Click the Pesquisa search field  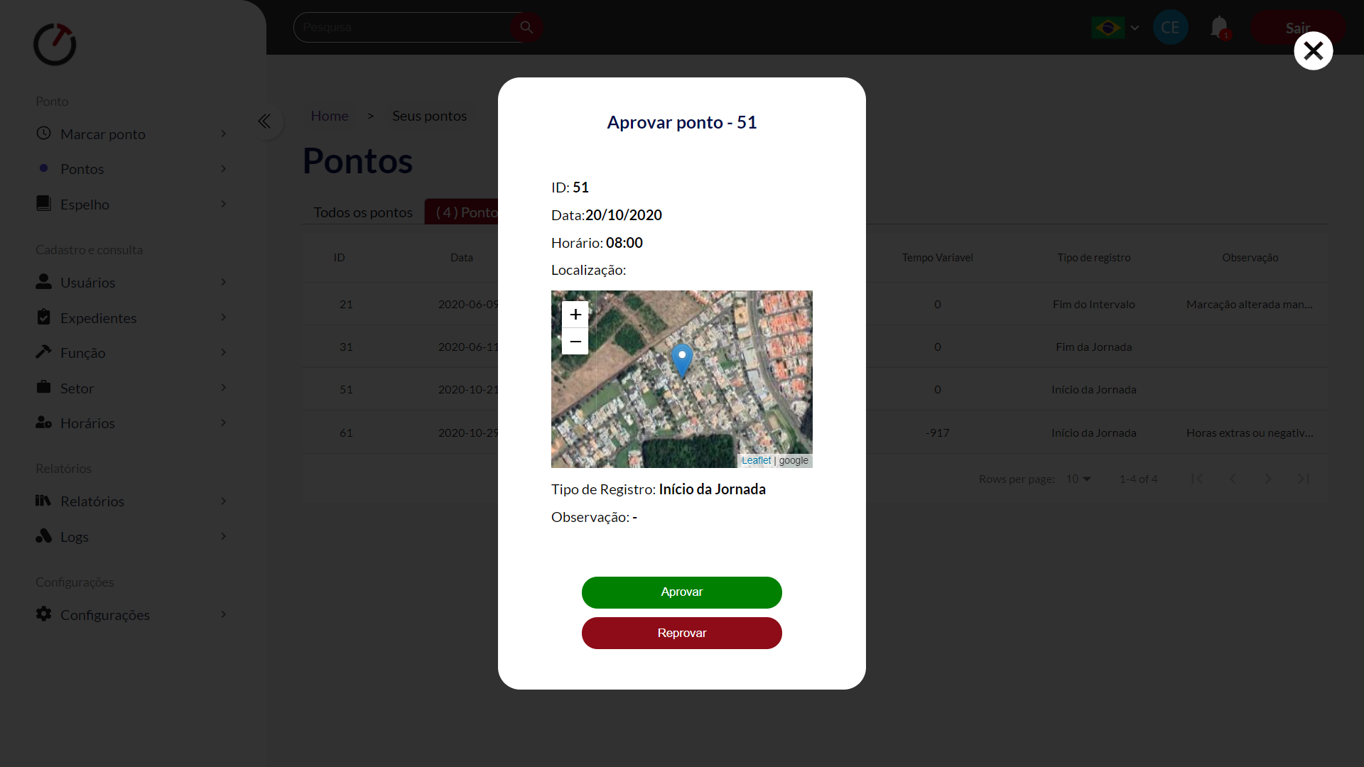pyautogui.click(x=401, y=27)
